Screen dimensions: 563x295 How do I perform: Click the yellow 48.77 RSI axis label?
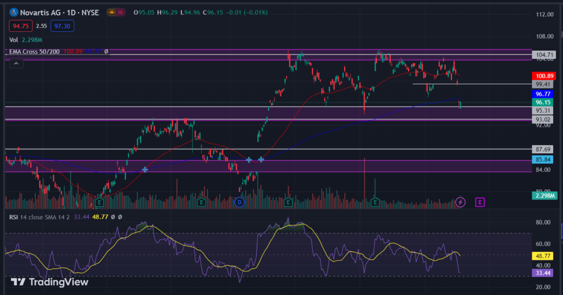tap(543, 256)
